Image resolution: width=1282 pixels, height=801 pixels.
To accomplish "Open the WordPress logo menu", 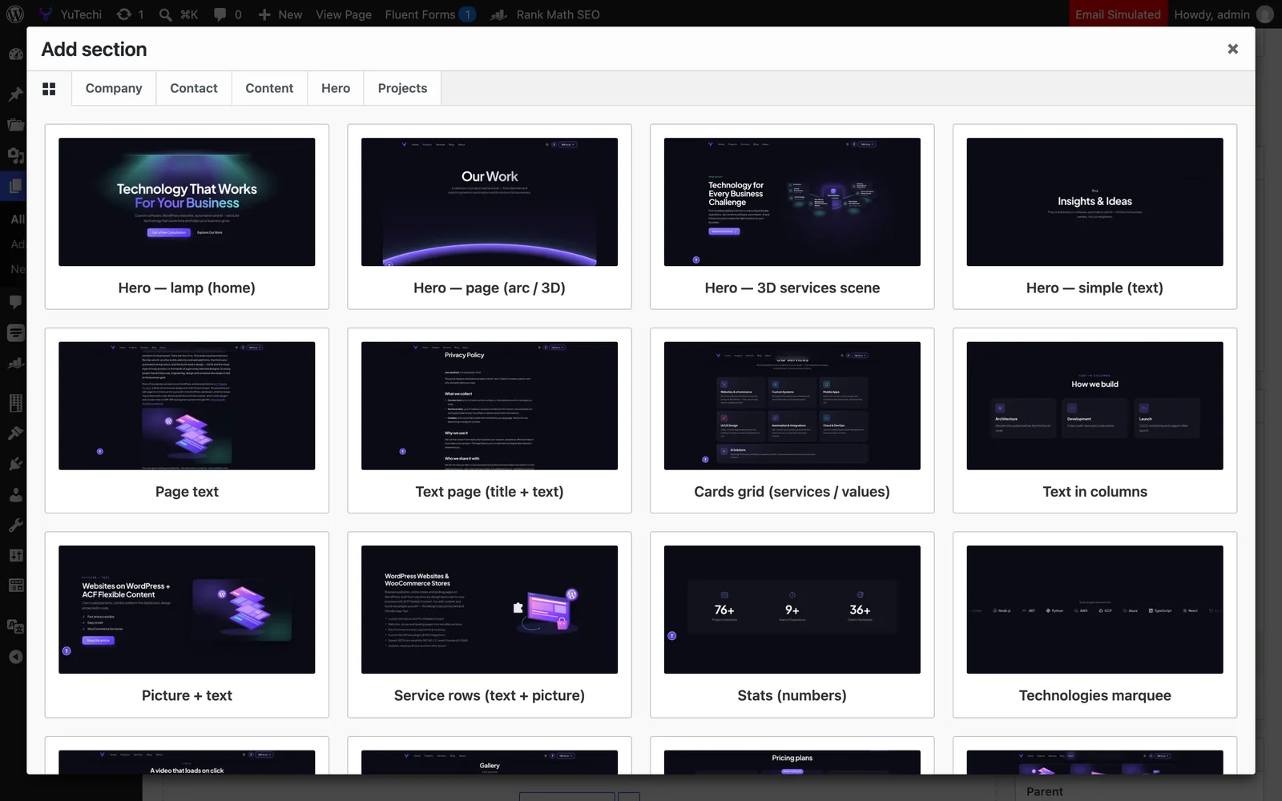I will (x=15, y=14).
